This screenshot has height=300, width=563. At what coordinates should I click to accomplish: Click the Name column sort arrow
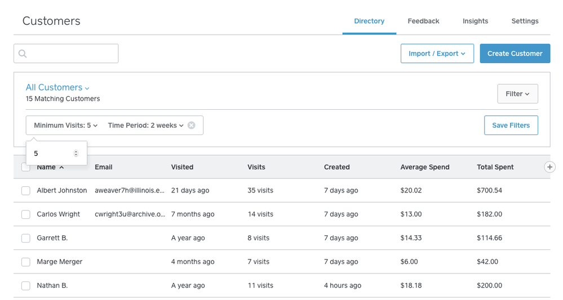(61, 167)
